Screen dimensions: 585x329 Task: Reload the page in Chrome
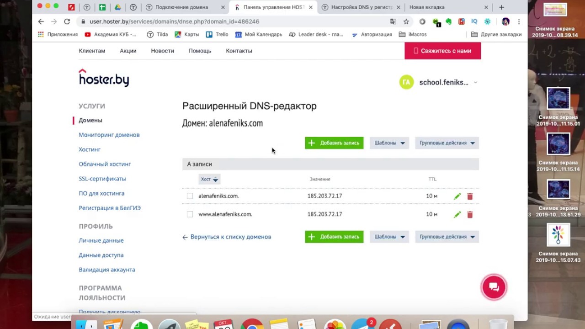point(67,21)
